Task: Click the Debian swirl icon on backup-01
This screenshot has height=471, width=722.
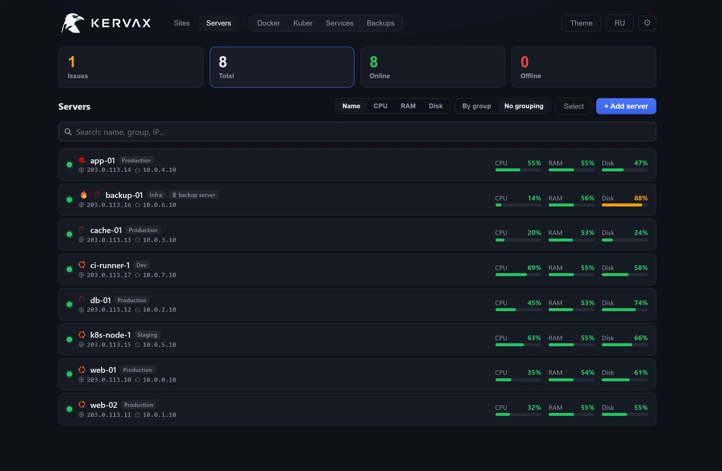Action: coord(97,195)
